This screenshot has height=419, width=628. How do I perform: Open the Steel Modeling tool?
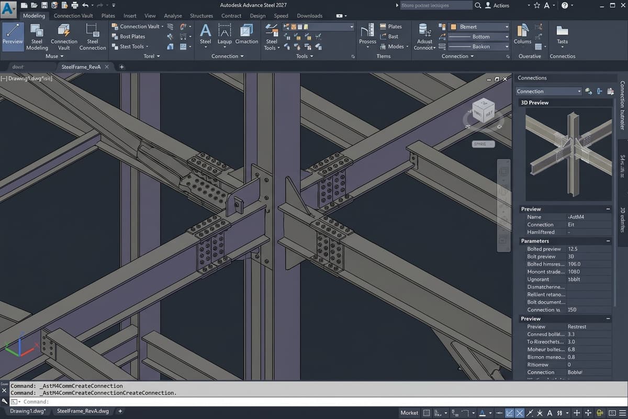point(37,36)
